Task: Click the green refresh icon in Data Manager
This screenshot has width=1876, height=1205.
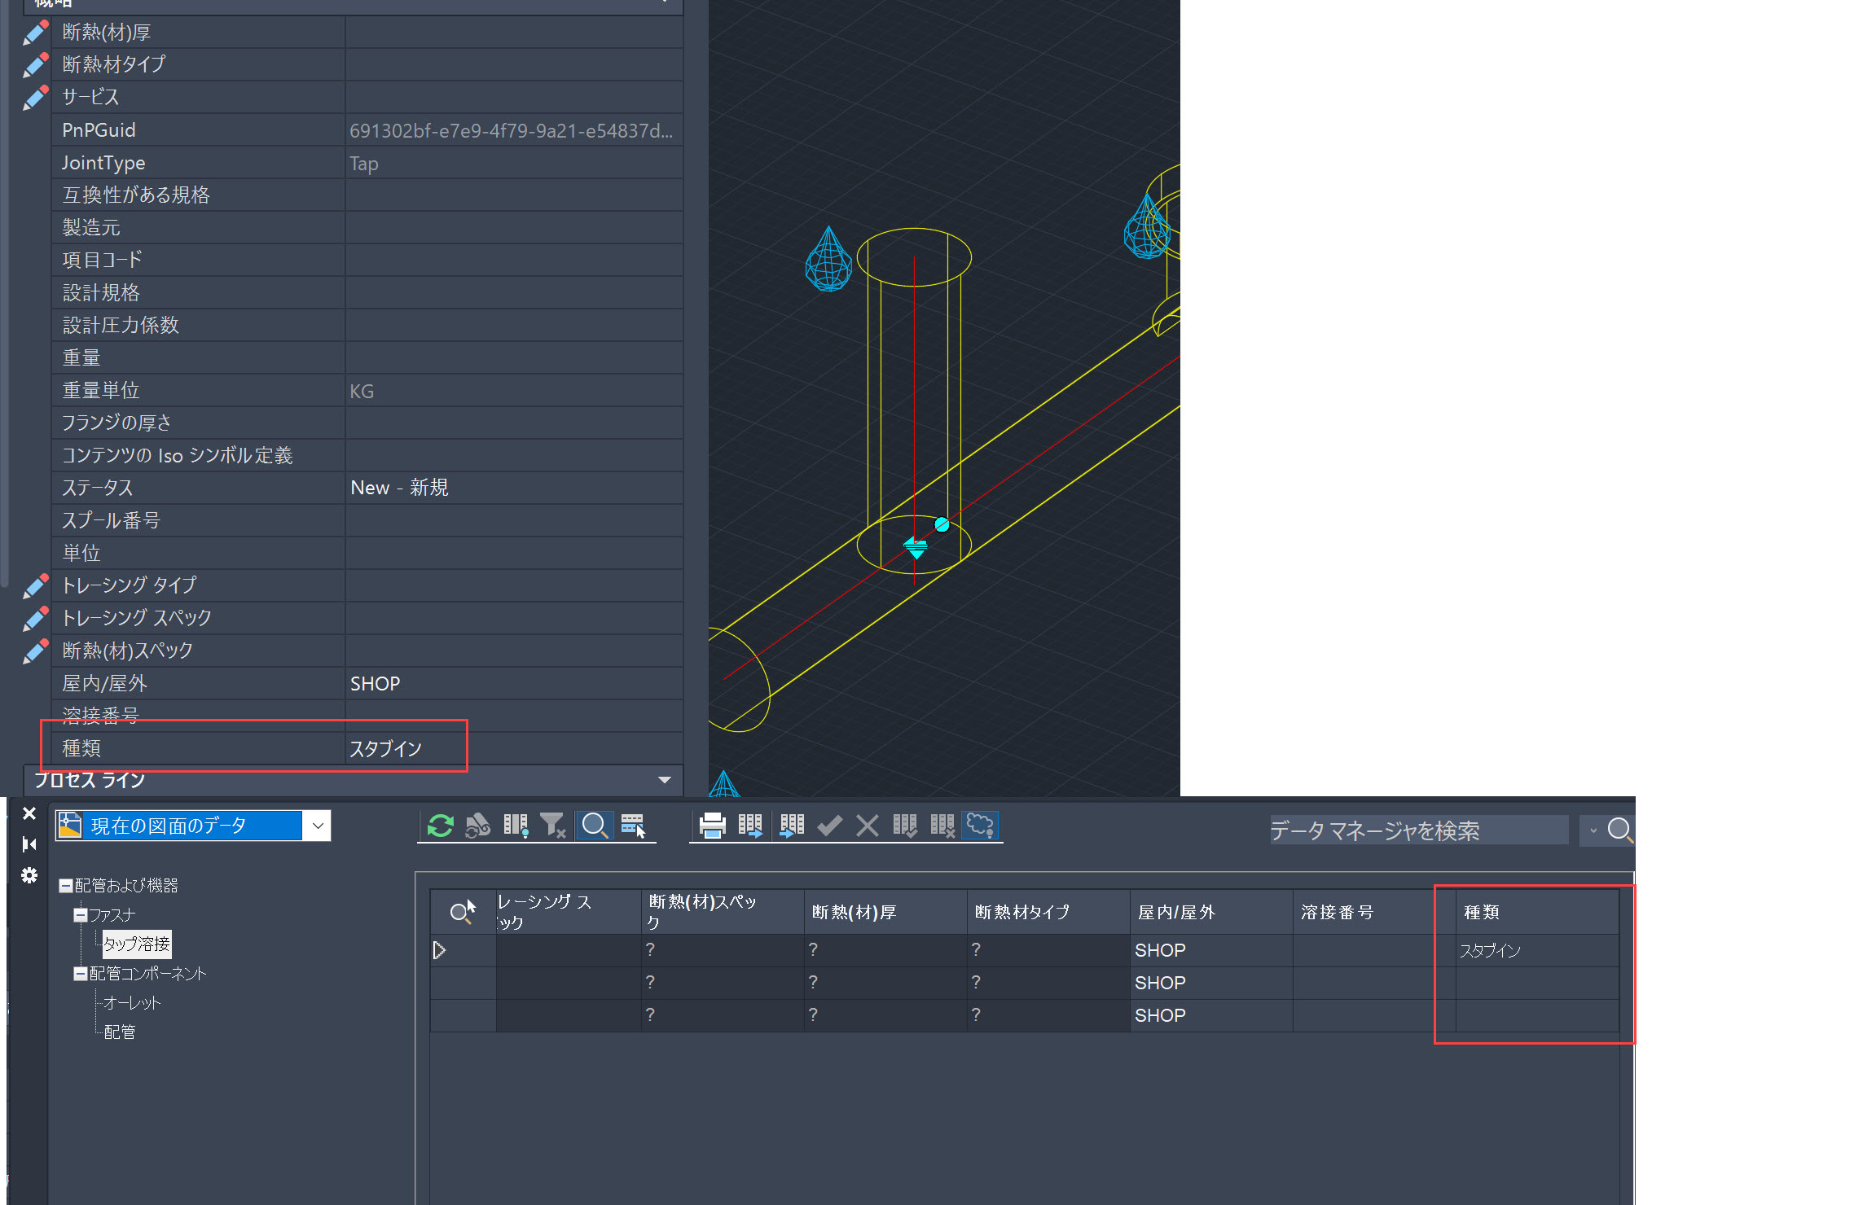Action: click(440, 826)
